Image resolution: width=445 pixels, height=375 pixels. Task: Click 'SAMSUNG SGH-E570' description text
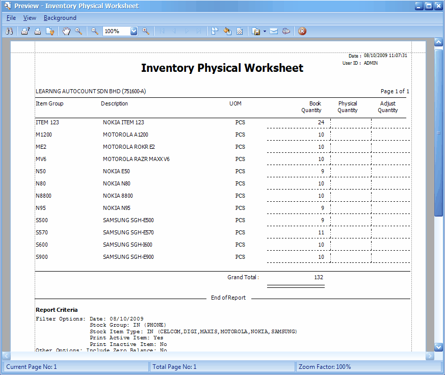click(x=128, y=232)
